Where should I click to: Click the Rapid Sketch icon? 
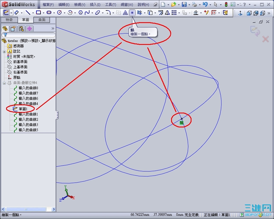click(225, 13)
